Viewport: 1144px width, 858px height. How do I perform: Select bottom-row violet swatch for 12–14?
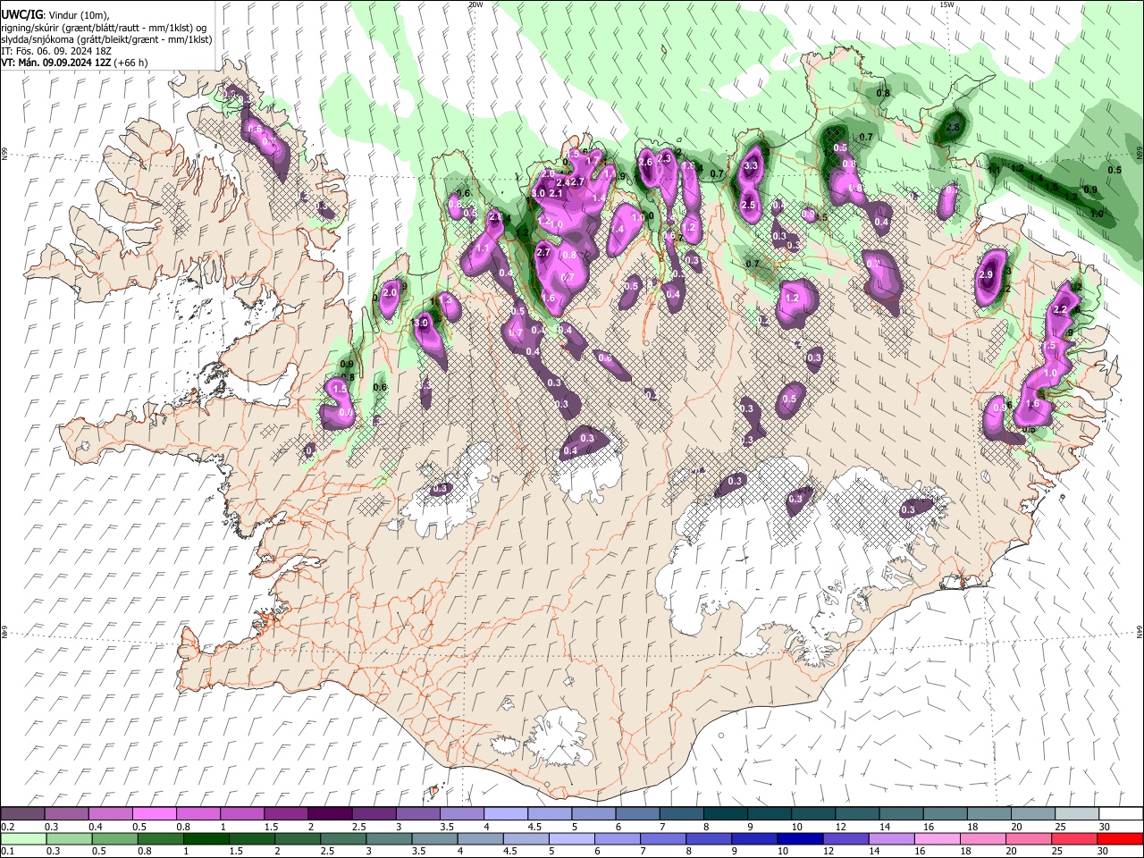[x=845, y=838]
